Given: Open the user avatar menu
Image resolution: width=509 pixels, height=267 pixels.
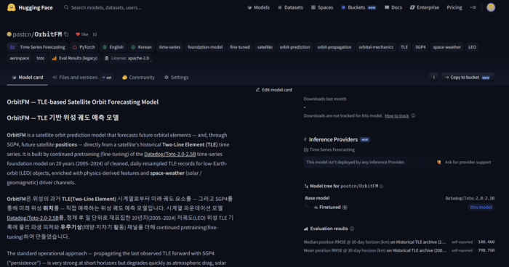Looking at the screenshot, I should coord(491,7).
